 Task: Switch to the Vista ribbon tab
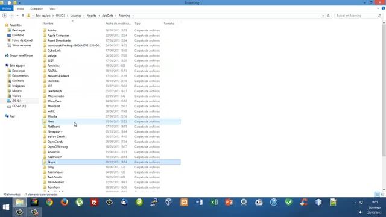(52, 8)
